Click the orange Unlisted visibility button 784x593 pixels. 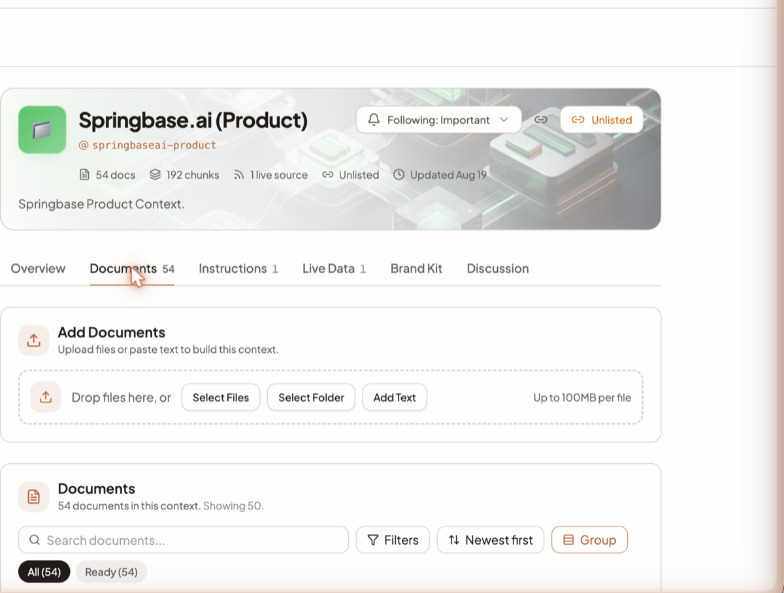click(602, 120)
